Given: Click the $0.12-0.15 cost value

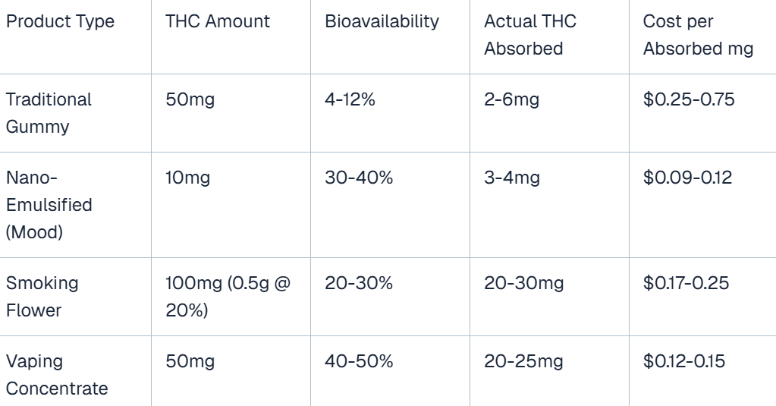Looking at the screenshot, I should (684, 361).
